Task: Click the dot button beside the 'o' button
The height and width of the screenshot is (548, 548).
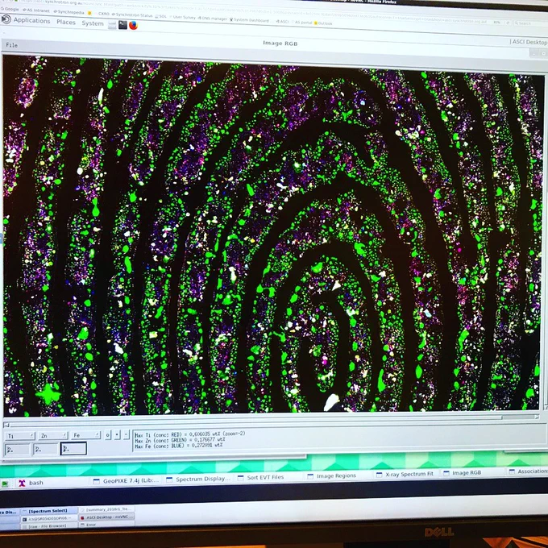Action: pyautogui.click(x=118, y=434)
